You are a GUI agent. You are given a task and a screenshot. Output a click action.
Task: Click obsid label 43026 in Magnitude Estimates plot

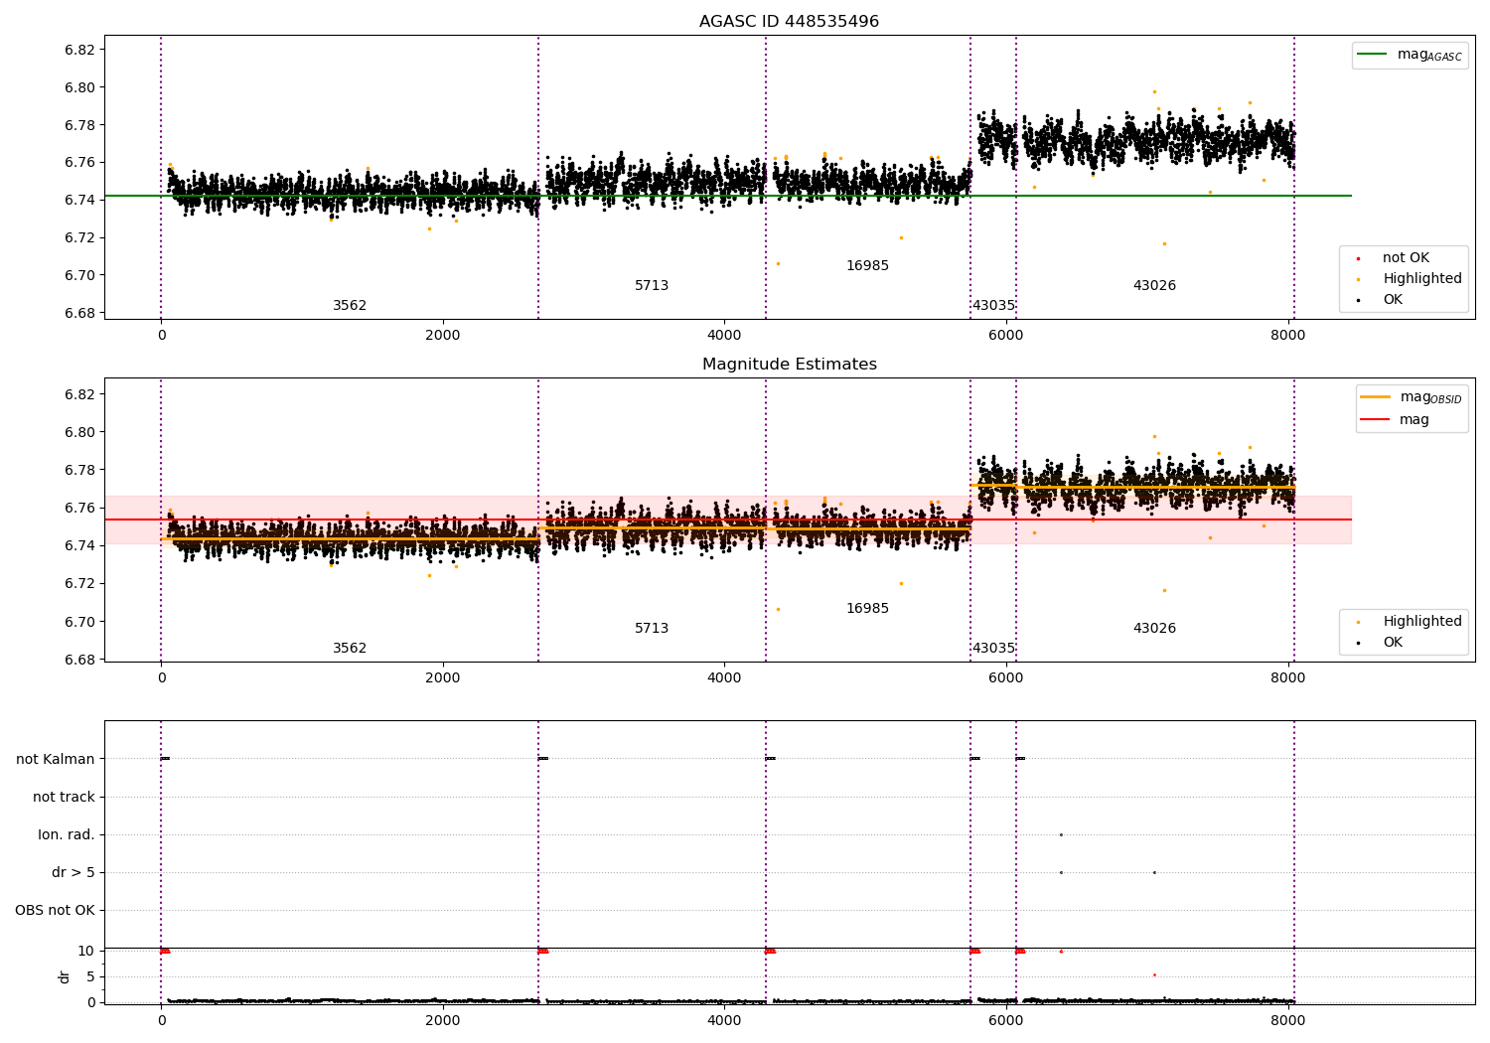point(1154,629)
